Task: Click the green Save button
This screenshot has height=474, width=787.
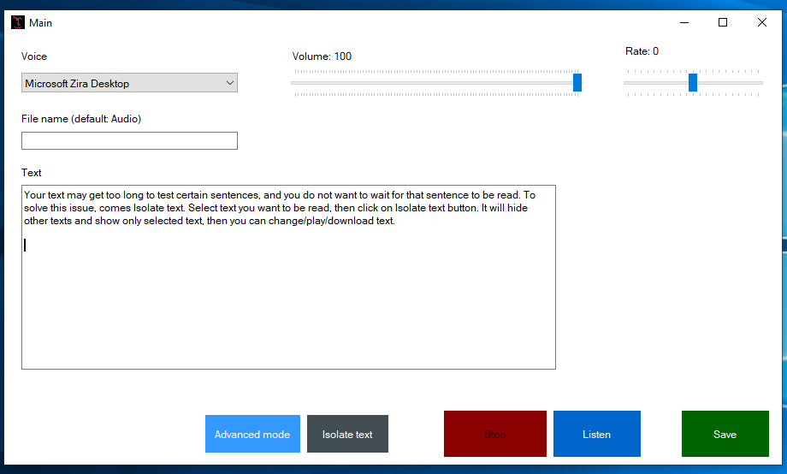Action: tap(725, 434)
